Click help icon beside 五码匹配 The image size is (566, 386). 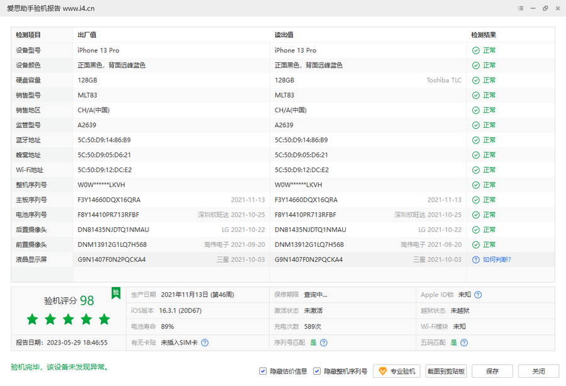(x=463, y=343)
